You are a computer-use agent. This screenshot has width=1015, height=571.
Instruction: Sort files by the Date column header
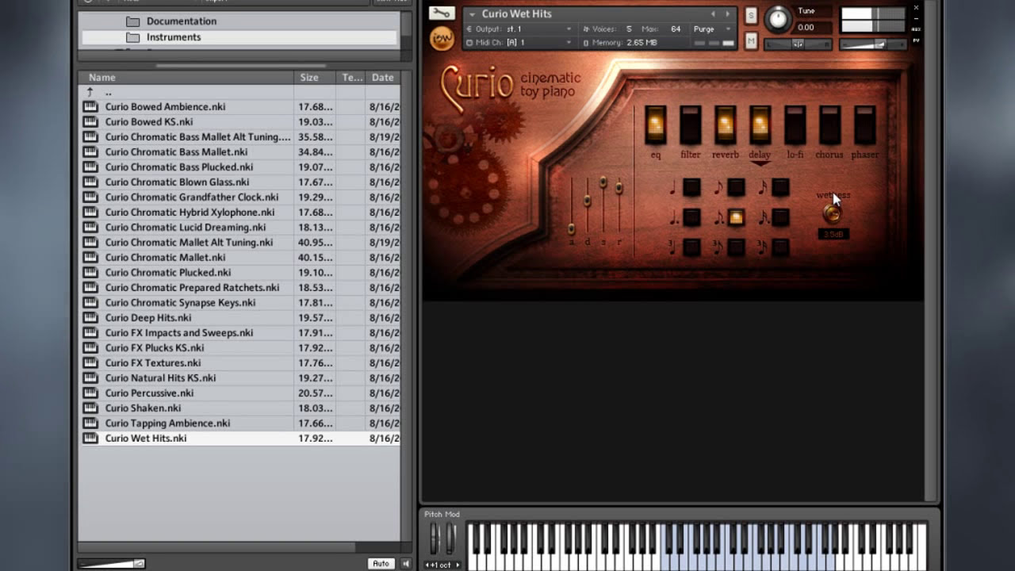tap(383, 78)
